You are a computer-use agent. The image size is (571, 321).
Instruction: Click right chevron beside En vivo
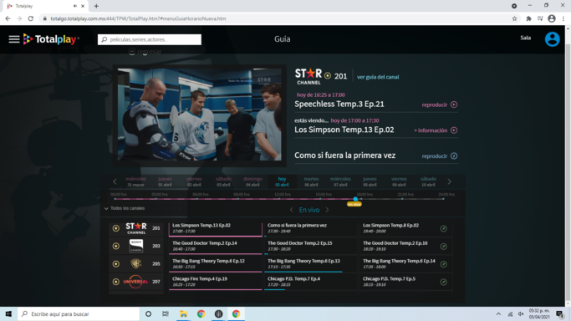[327, 210]
